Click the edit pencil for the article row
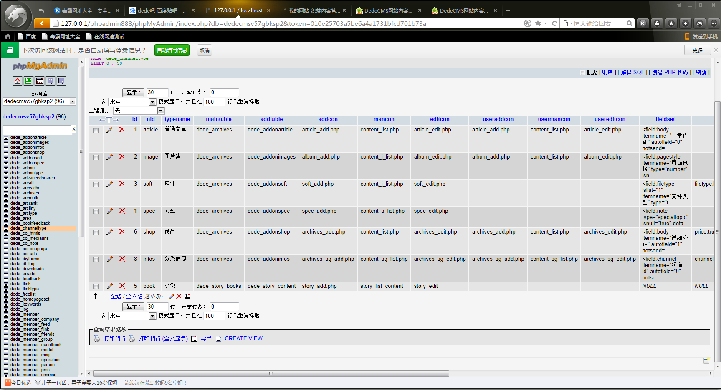This screenshot has height=390, width=721. pos(109,130)
